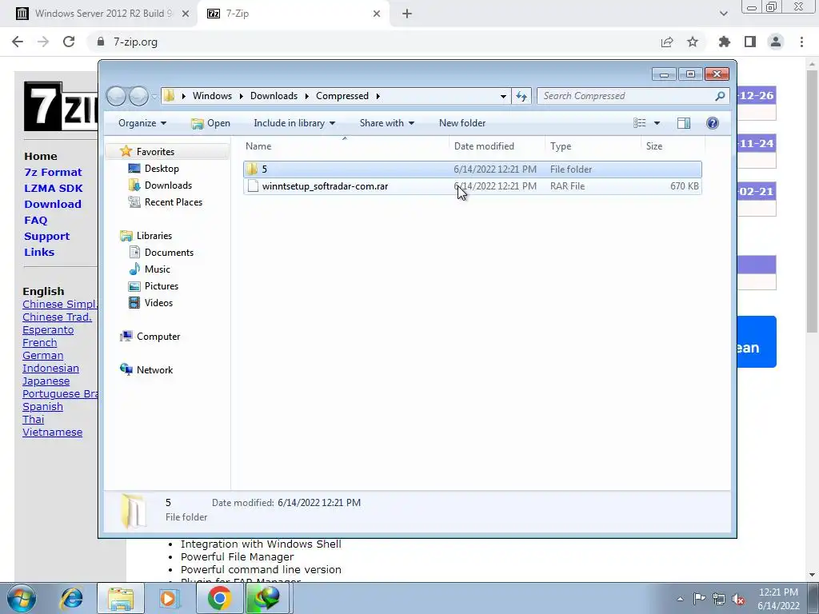Image resolution: width=819 pixels, height=614 pixels.
Task: Expand the breadcrumb arrow after Compressed
Action: (378, 96)
